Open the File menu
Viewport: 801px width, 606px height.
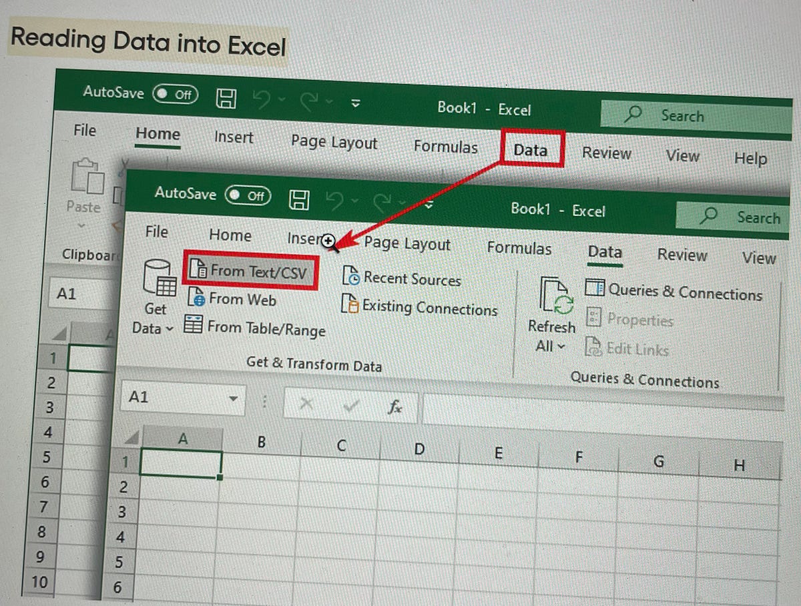(156, 232)
